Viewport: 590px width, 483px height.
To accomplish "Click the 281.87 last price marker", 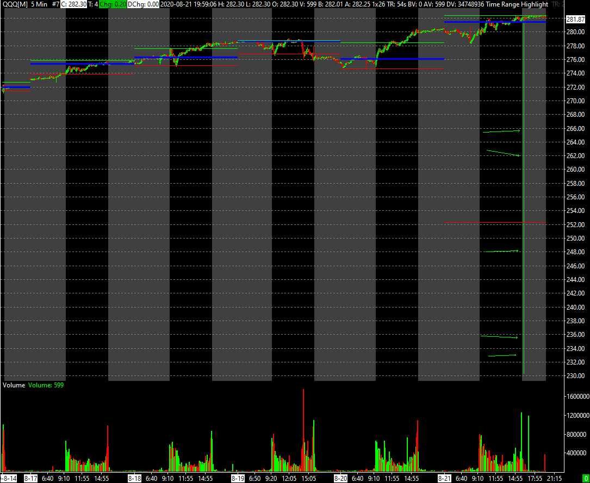I will pos(575,20).
